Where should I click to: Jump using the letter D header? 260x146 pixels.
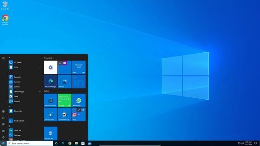coord(9,106)
